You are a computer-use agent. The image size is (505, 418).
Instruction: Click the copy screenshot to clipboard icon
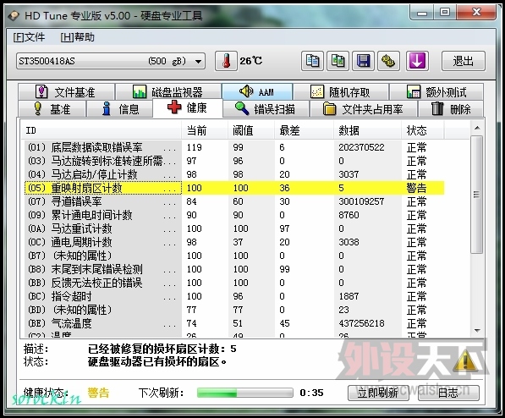[338, 61]
